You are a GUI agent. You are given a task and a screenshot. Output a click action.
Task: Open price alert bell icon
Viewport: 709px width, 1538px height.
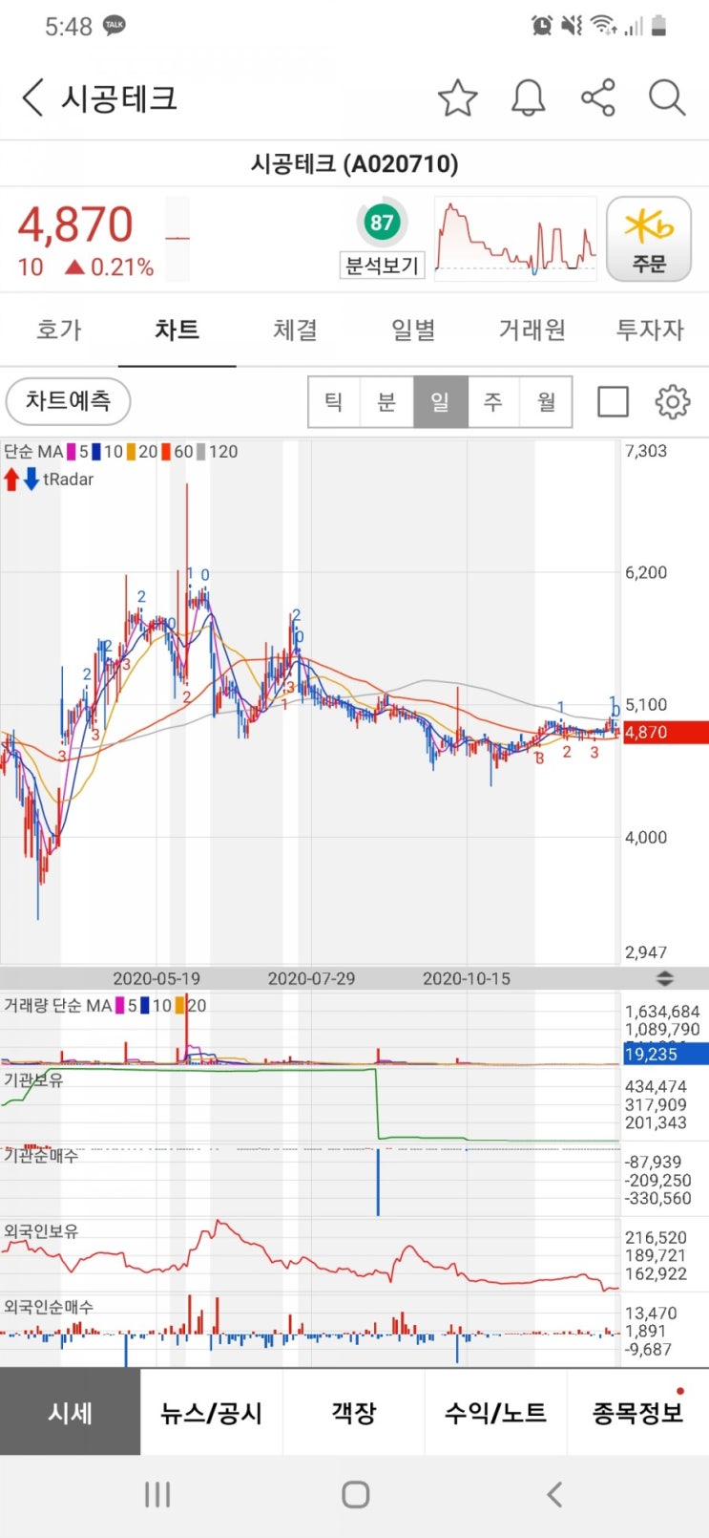(x=528, y=98)
